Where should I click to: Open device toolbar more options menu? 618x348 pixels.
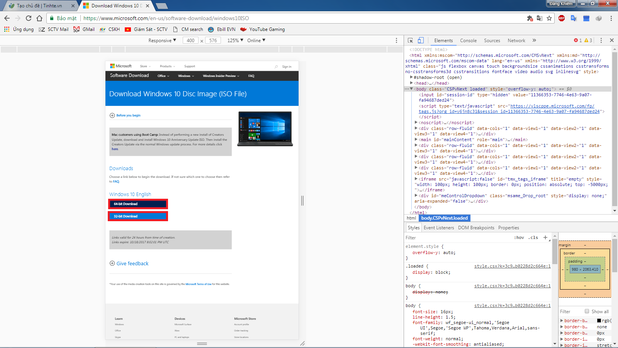coord(396,40)
